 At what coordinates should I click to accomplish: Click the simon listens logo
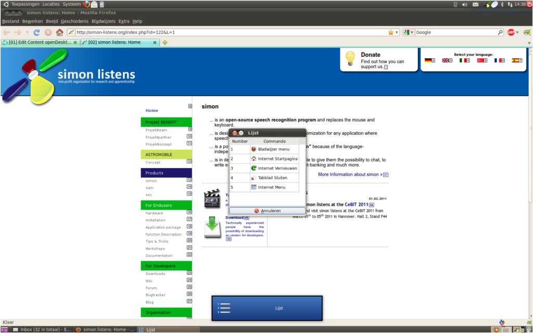coord(68,76)
